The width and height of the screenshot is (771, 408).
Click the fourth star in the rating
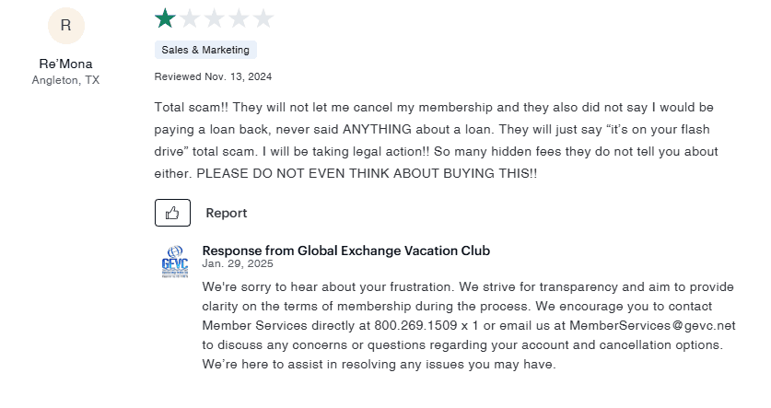click(x=239, y=18)
